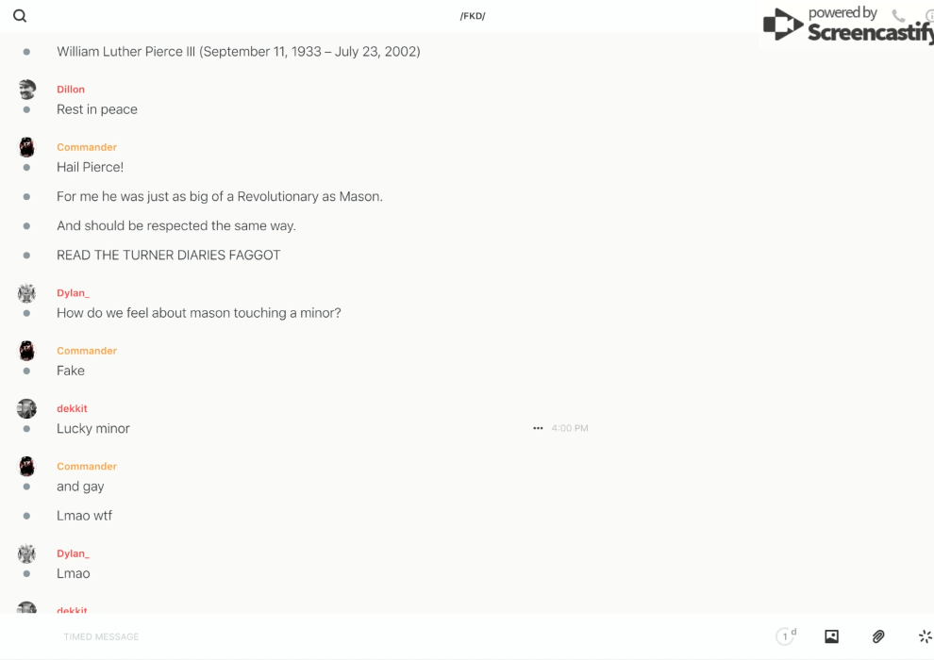The height and width of the screenshot is (660, 934).
Task: Click the Commander name above 'Fake'
Action: click(x=87, y=351)
